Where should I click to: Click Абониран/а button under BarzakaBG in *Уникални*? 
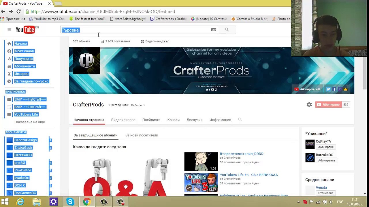point(327,160)
